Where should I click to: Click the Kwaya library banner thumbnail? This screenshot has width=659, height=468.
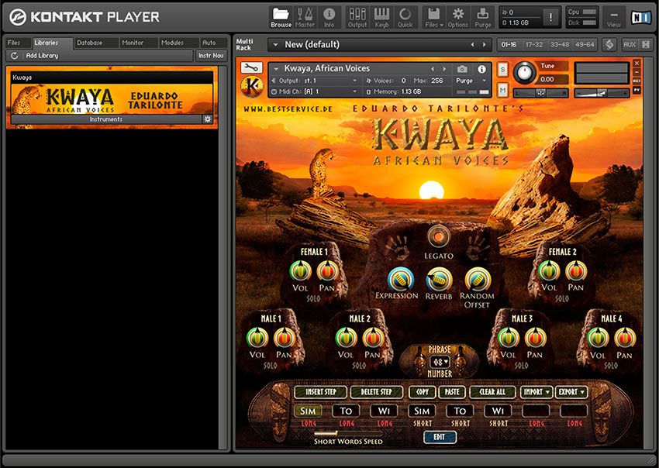112,99
